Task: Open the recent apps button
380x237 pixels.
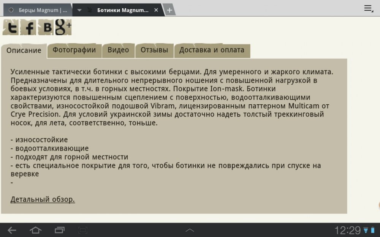Action: point(59,230)
